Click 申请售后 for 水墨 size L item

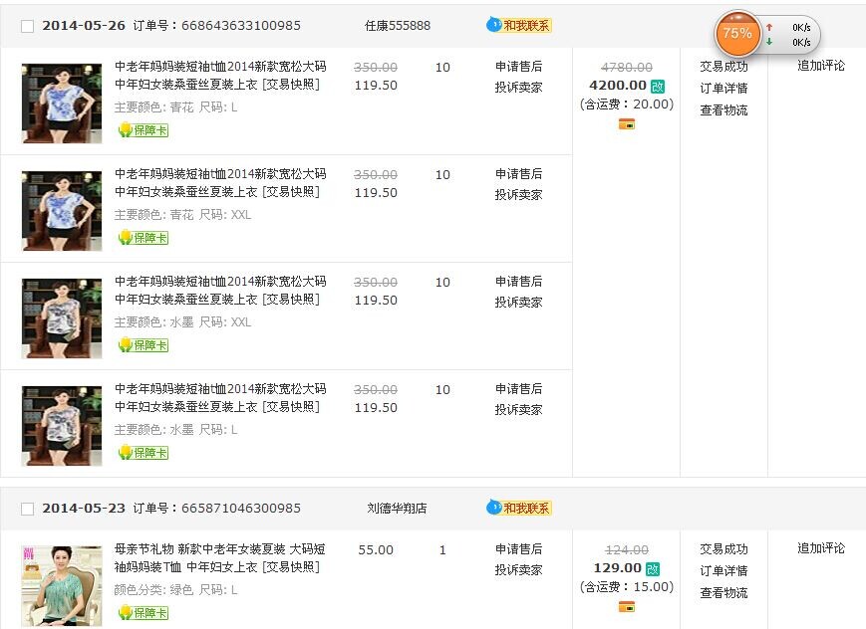pos(518,389)
